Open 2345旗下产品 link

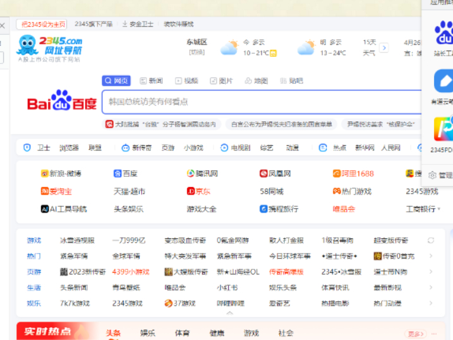click(x=94, y=24)
